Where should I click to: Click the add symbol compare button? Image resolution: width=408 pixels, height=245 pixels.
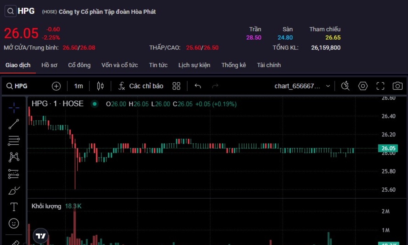coord(56,86)
